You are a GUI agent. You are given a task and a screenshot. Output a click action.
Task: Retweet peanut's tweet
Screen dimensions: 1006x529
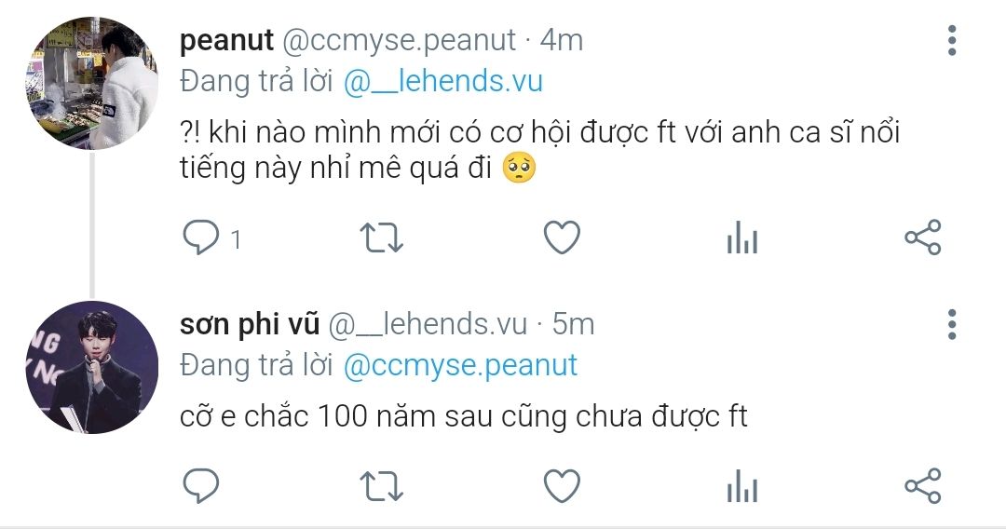(x=381, y=238)
